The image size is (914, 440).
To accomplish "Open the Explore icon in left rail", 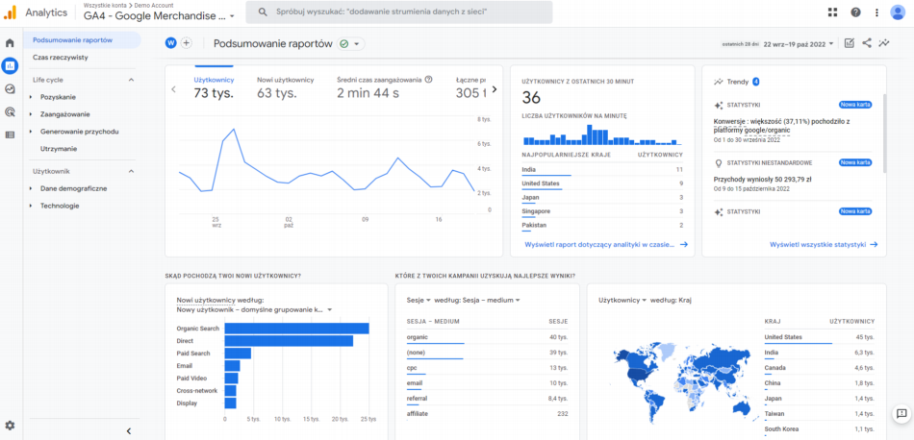I will [10, 88].
